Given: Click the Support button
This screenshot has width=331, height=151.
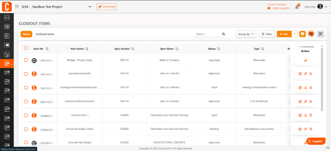Looking at the screenshot, I should click(x=316, y=141).
